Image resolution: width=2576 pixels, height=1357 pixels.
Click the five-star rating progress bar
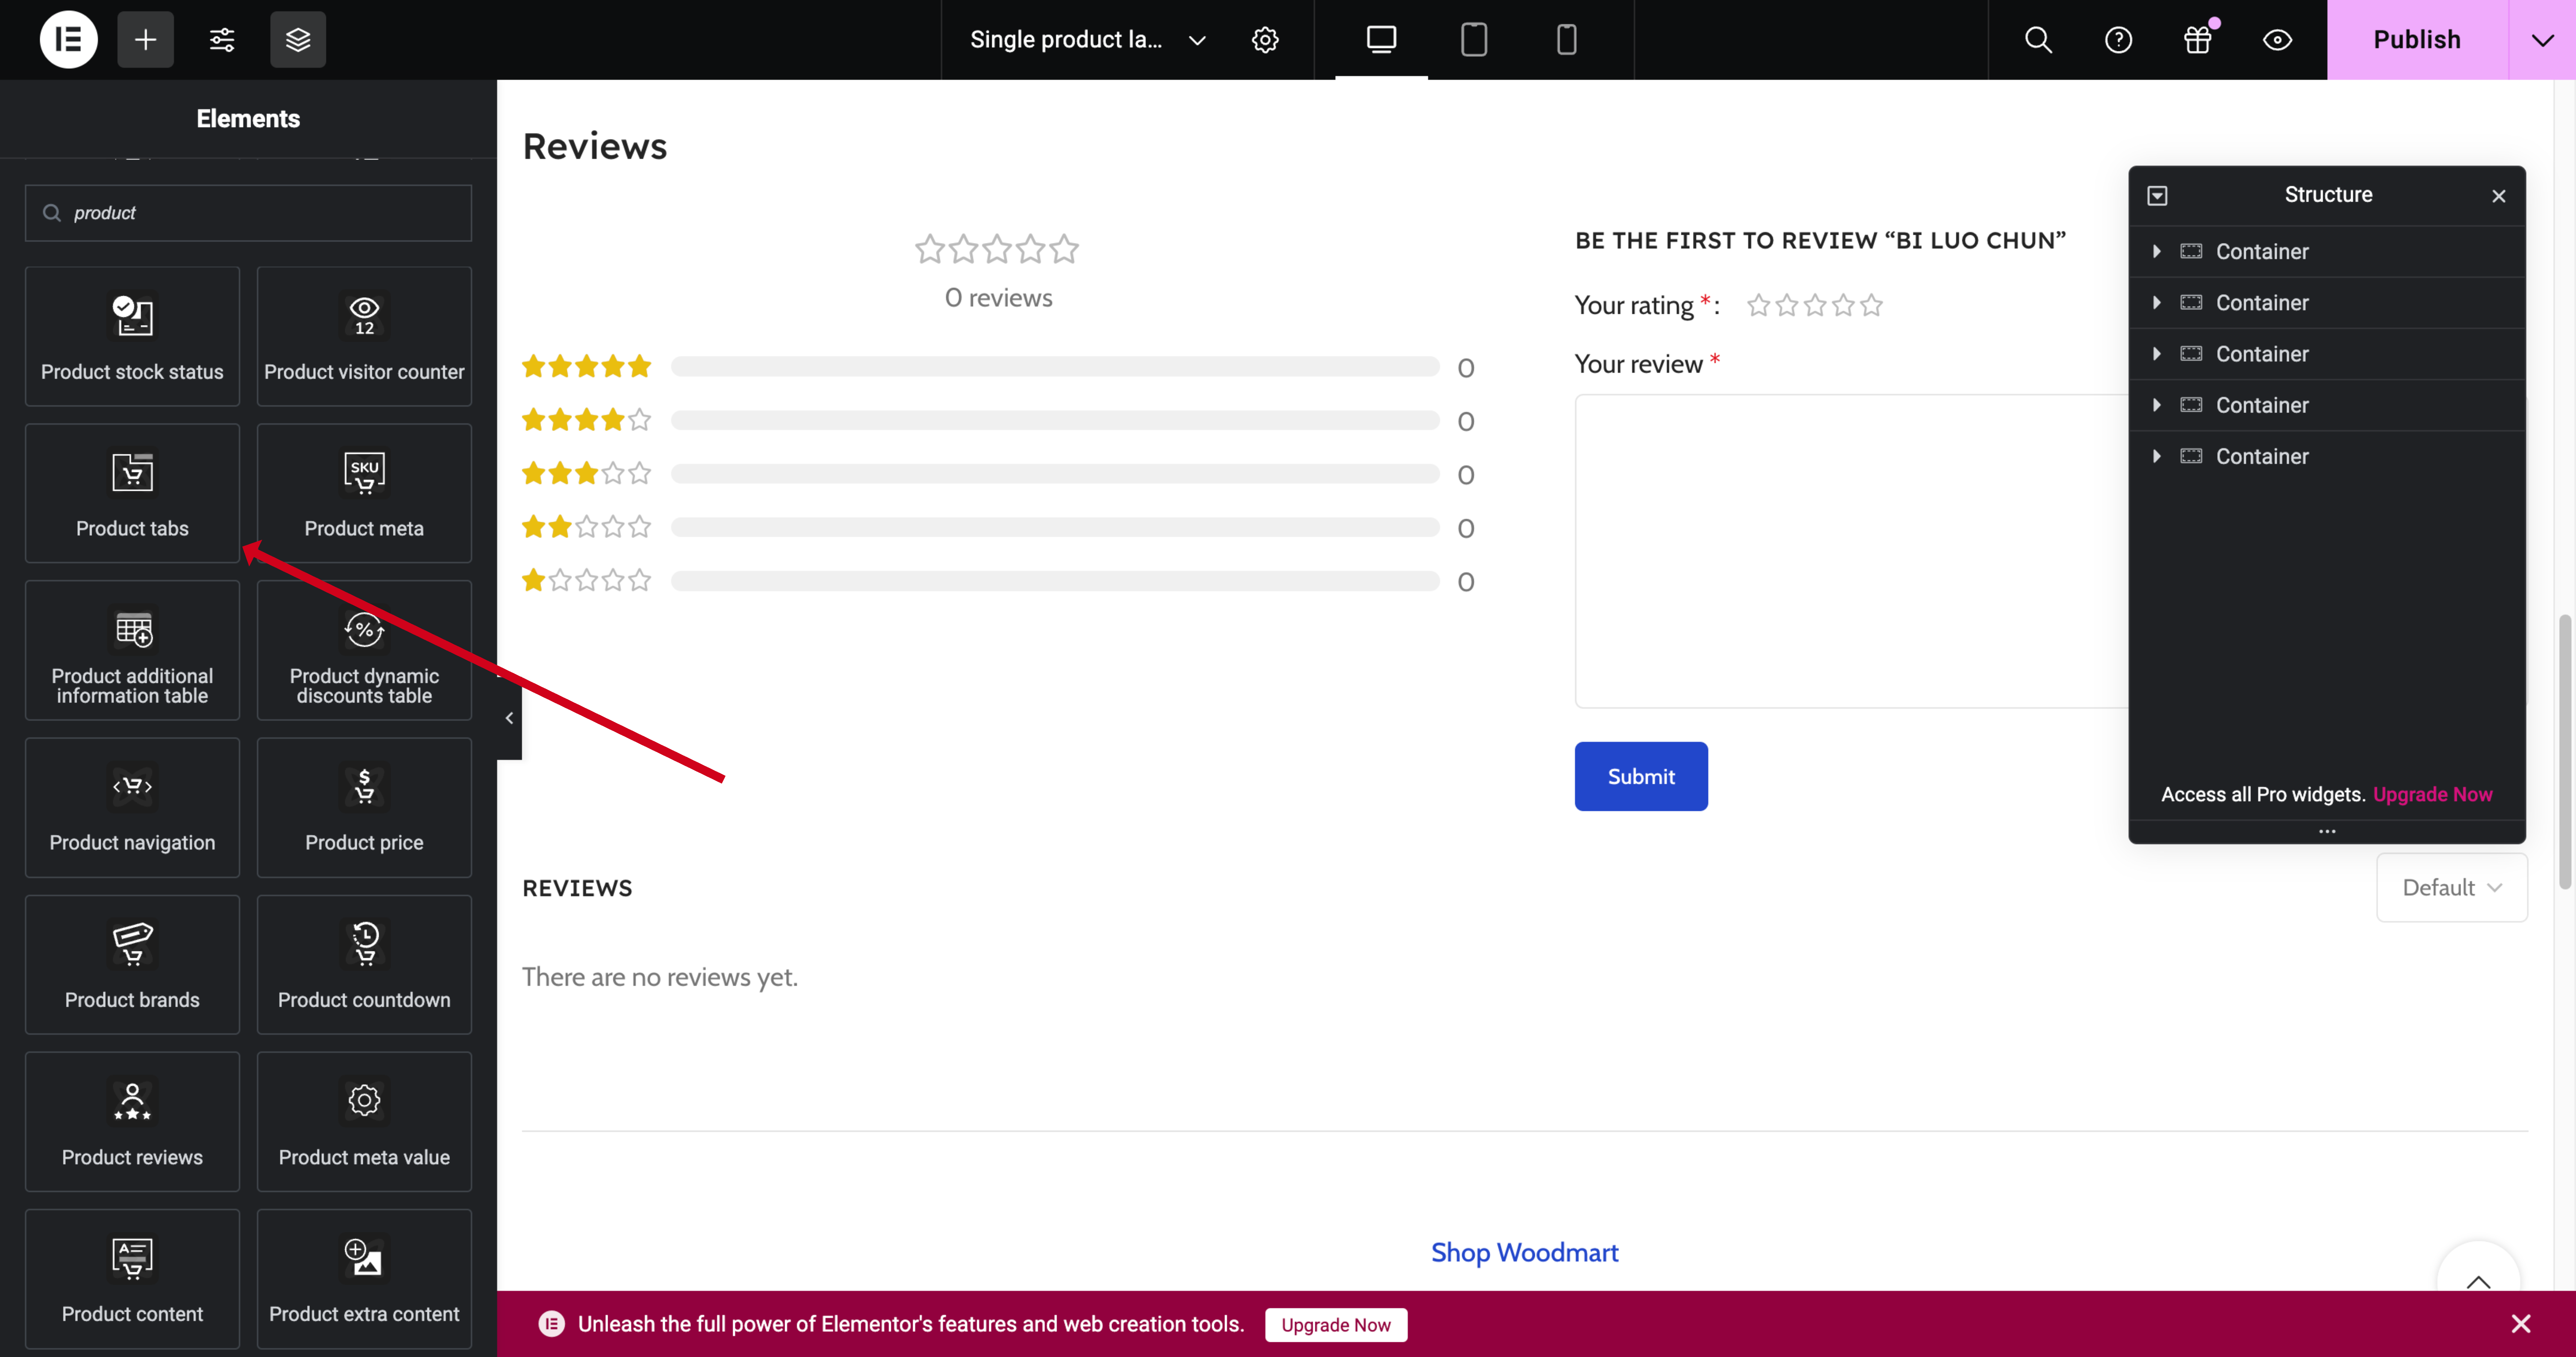point(1055,367)
